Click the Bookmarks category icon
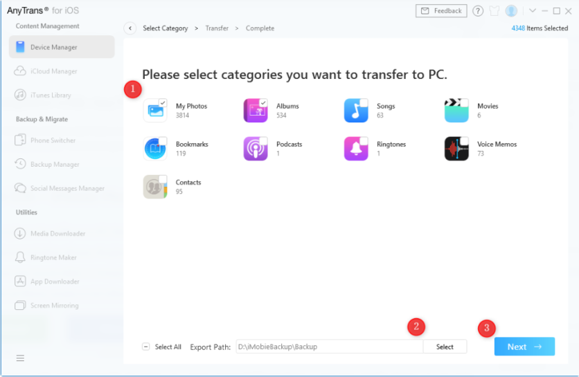This screenshot has width=579, height=377. [155, 149]
